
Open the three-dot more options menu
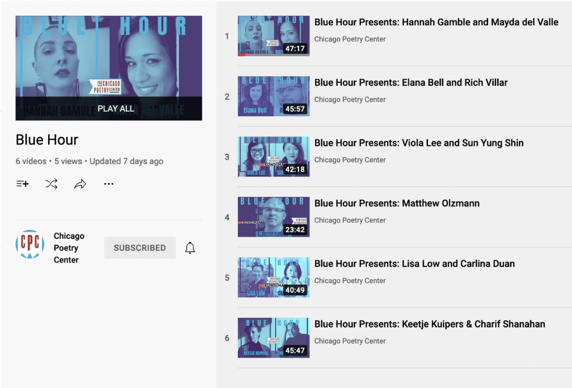109,184
